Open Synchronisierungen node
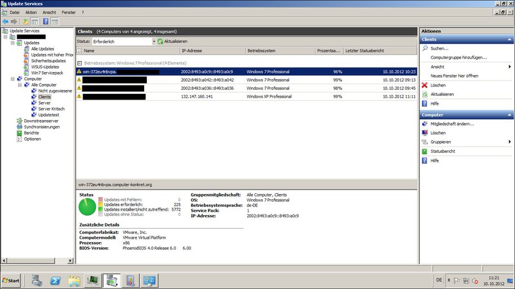 [x=42, y=127]
